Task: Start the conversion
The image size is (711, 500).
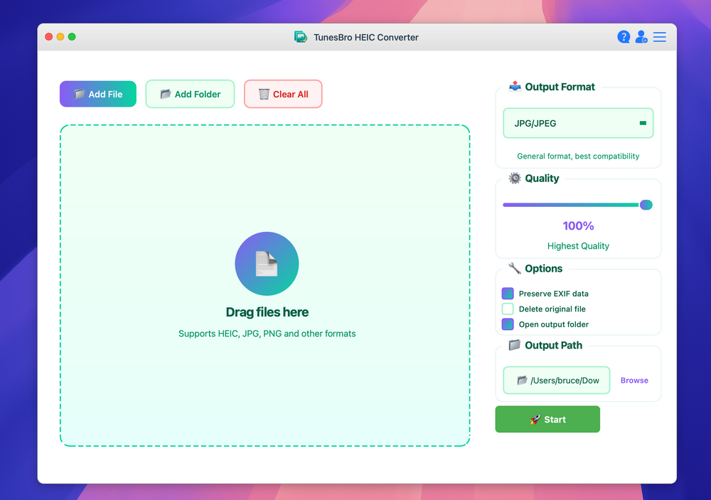Action: coord(547,419)
